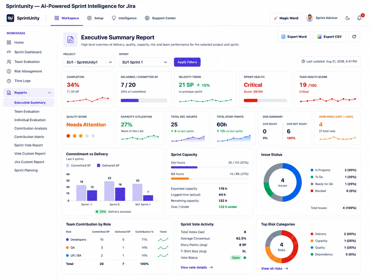Click the Sprint Dashboard gauge icon

coord(9,52)
